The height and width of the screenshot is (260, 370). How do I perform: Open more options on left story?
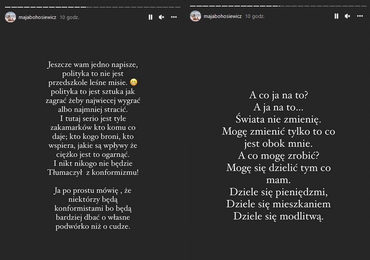[174, 17]
